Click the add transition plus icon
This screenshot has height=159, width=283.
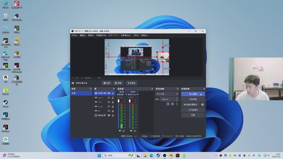[x=168, y=104]
